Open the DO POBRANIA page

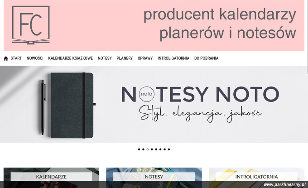click(x=207, y=58)
